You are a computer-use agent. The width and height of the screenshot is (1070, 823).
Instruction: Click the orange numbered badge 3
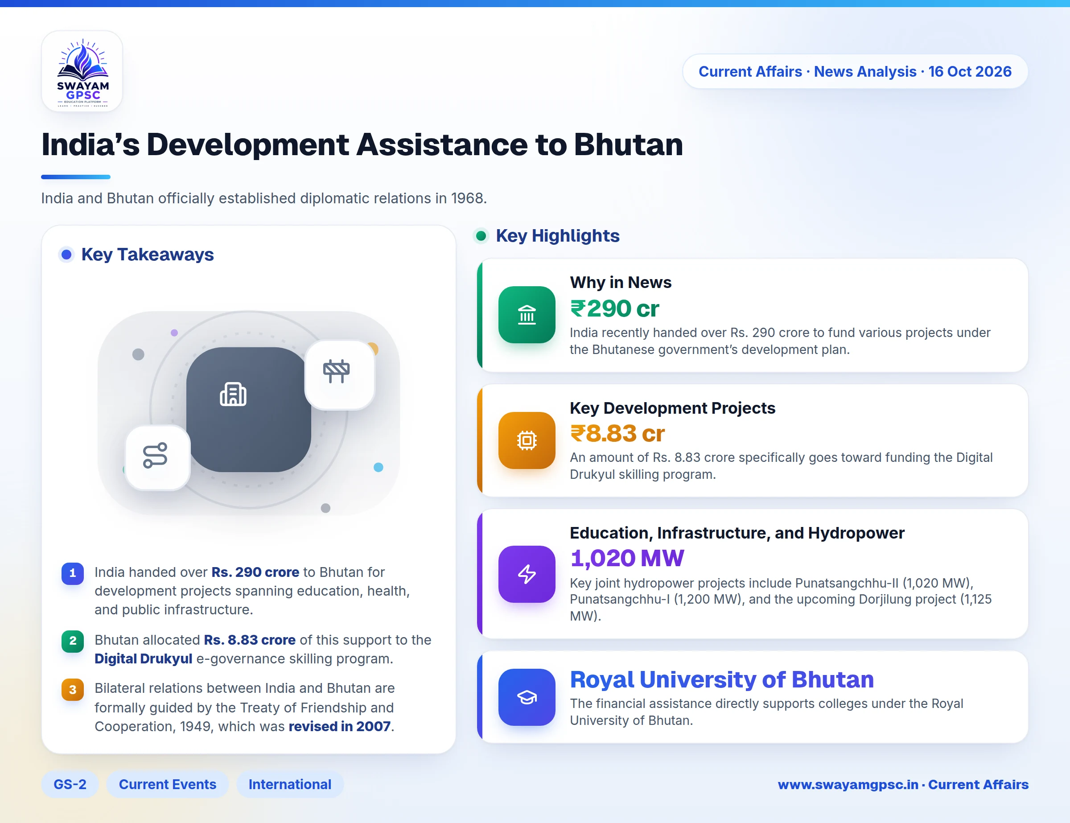(x=73, y=689)
